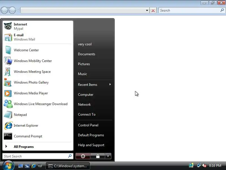Open Mypal Internet browser raccoon icon
The image size is (226, 170).
(8, 26)
